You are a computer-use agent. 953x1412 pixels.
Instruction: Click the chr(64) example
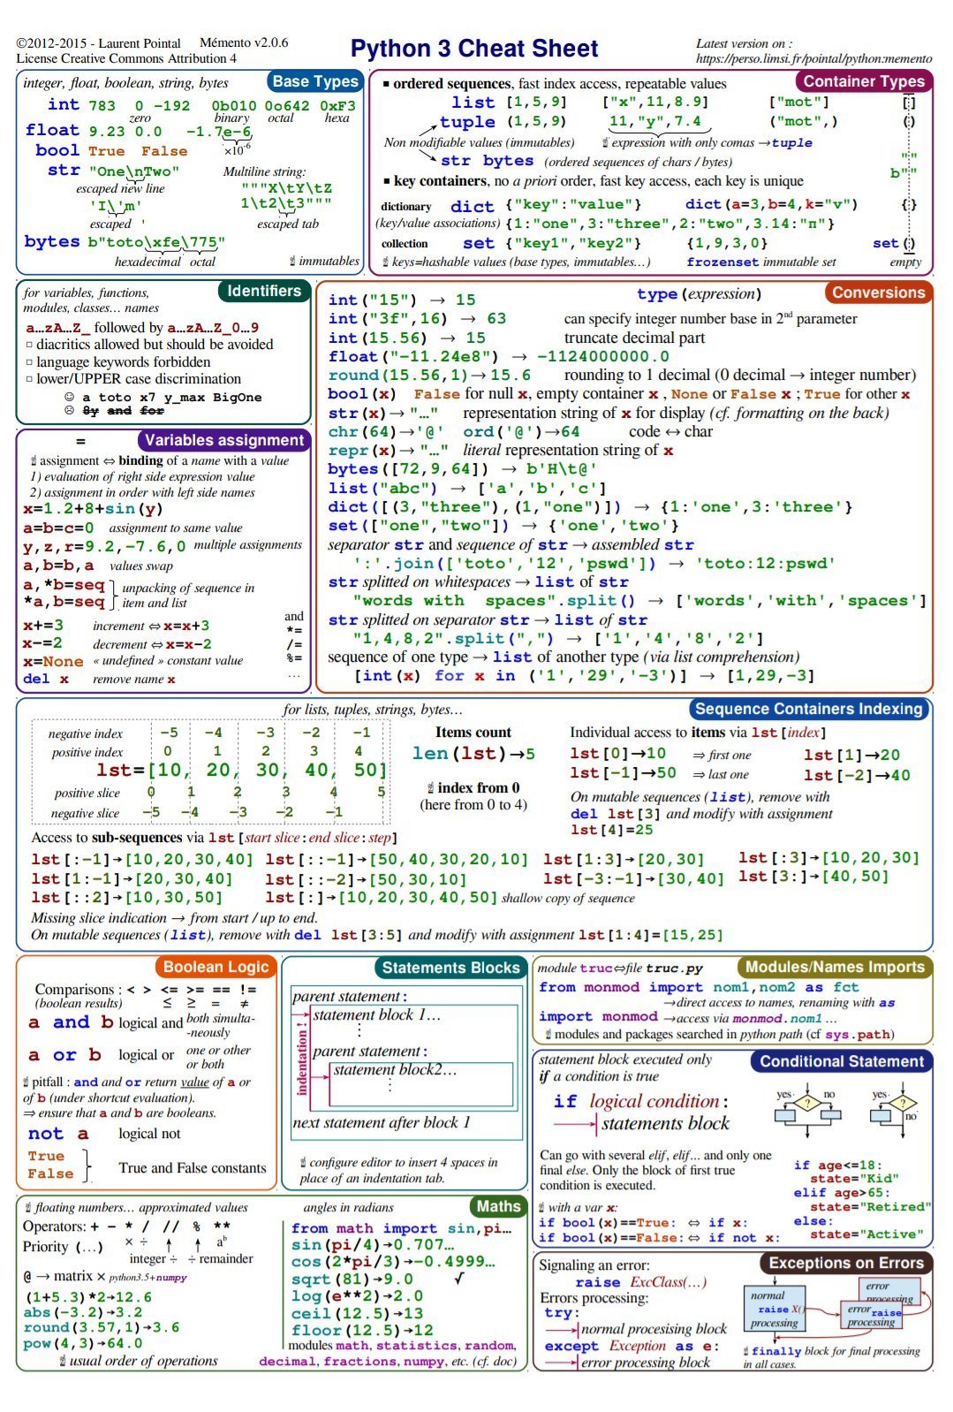coord(386,431)
